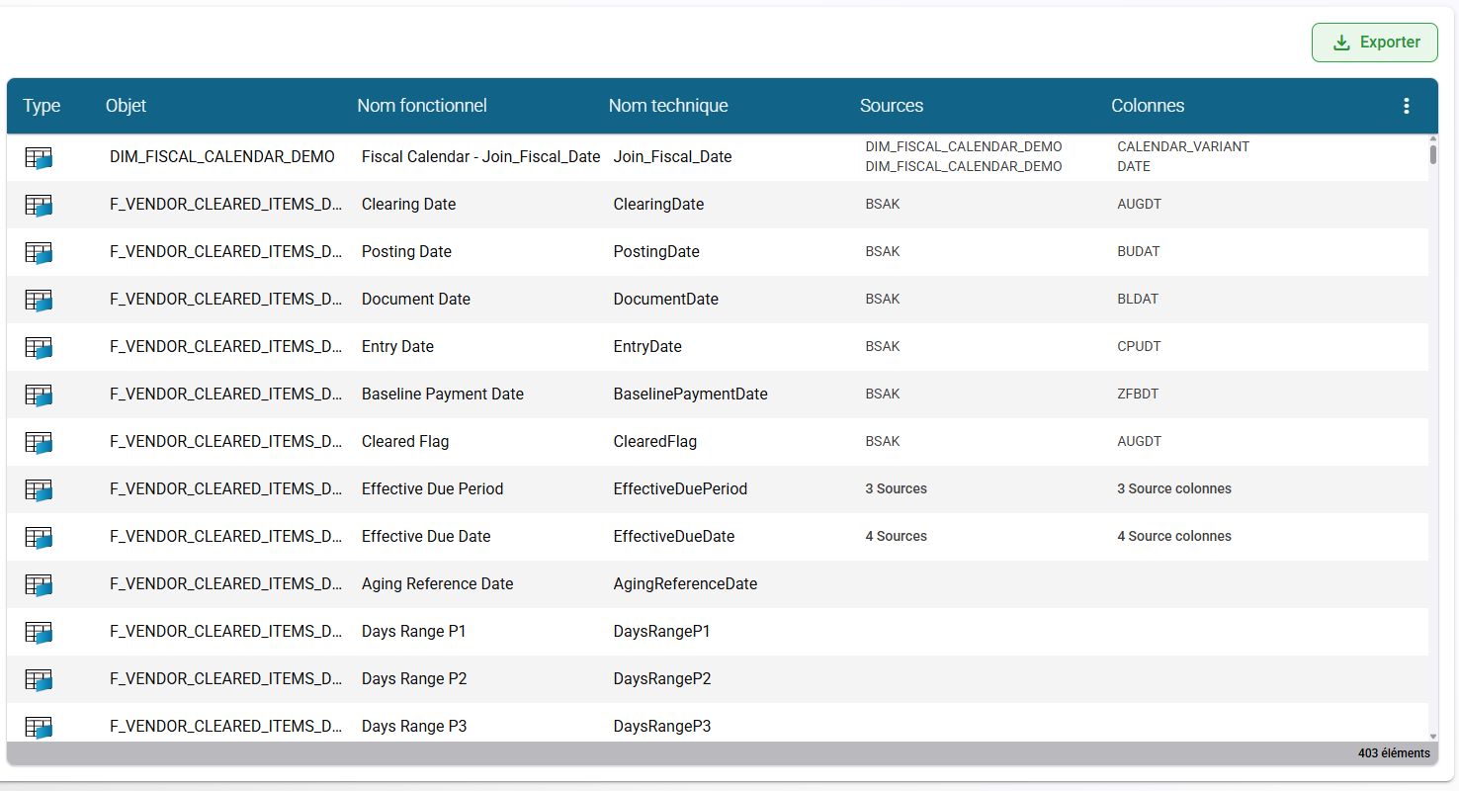1459x791 pixels.
Task: Click table icon in Aging Reference Date row
Action: (x=39, y=584)
